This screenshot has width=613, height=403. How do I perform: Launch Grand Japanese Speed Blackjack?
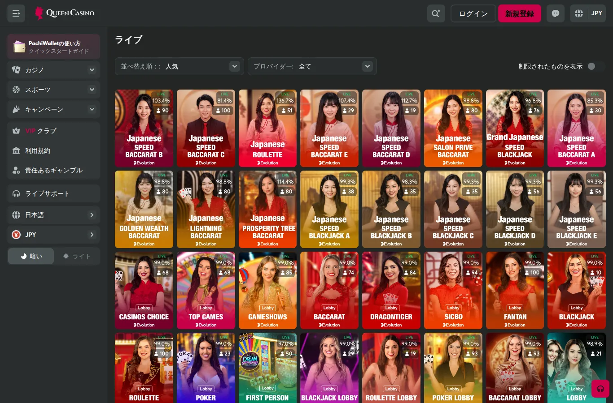tap(515, 128)
